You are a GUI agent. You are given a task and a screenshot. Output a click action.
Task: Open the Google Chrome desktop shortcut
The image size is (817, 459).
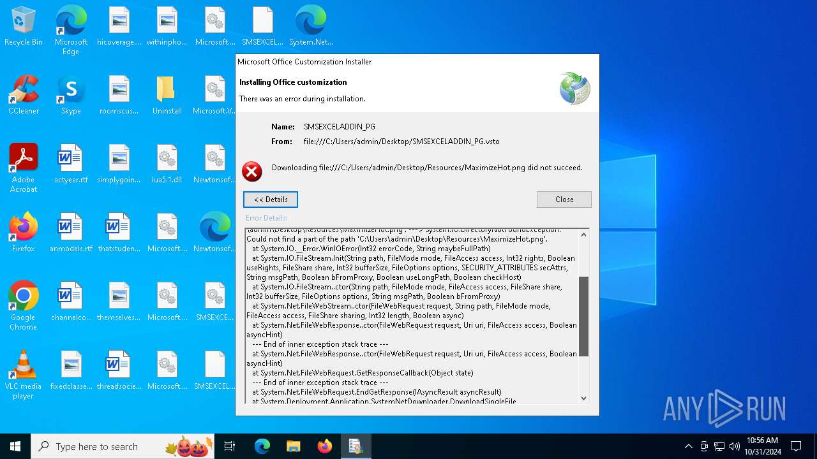[24, 306]
